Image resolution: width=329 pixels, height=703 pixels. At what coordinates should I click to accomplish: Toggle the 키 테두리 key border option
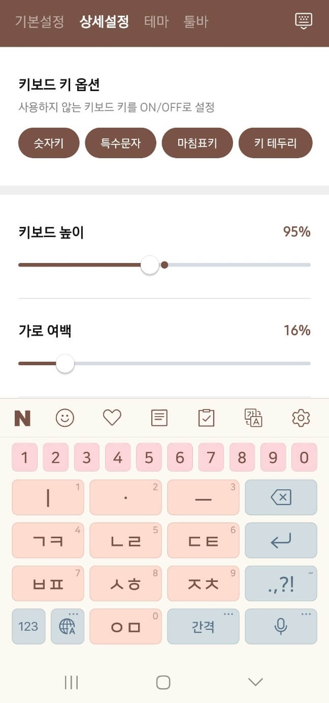point(275,143)
